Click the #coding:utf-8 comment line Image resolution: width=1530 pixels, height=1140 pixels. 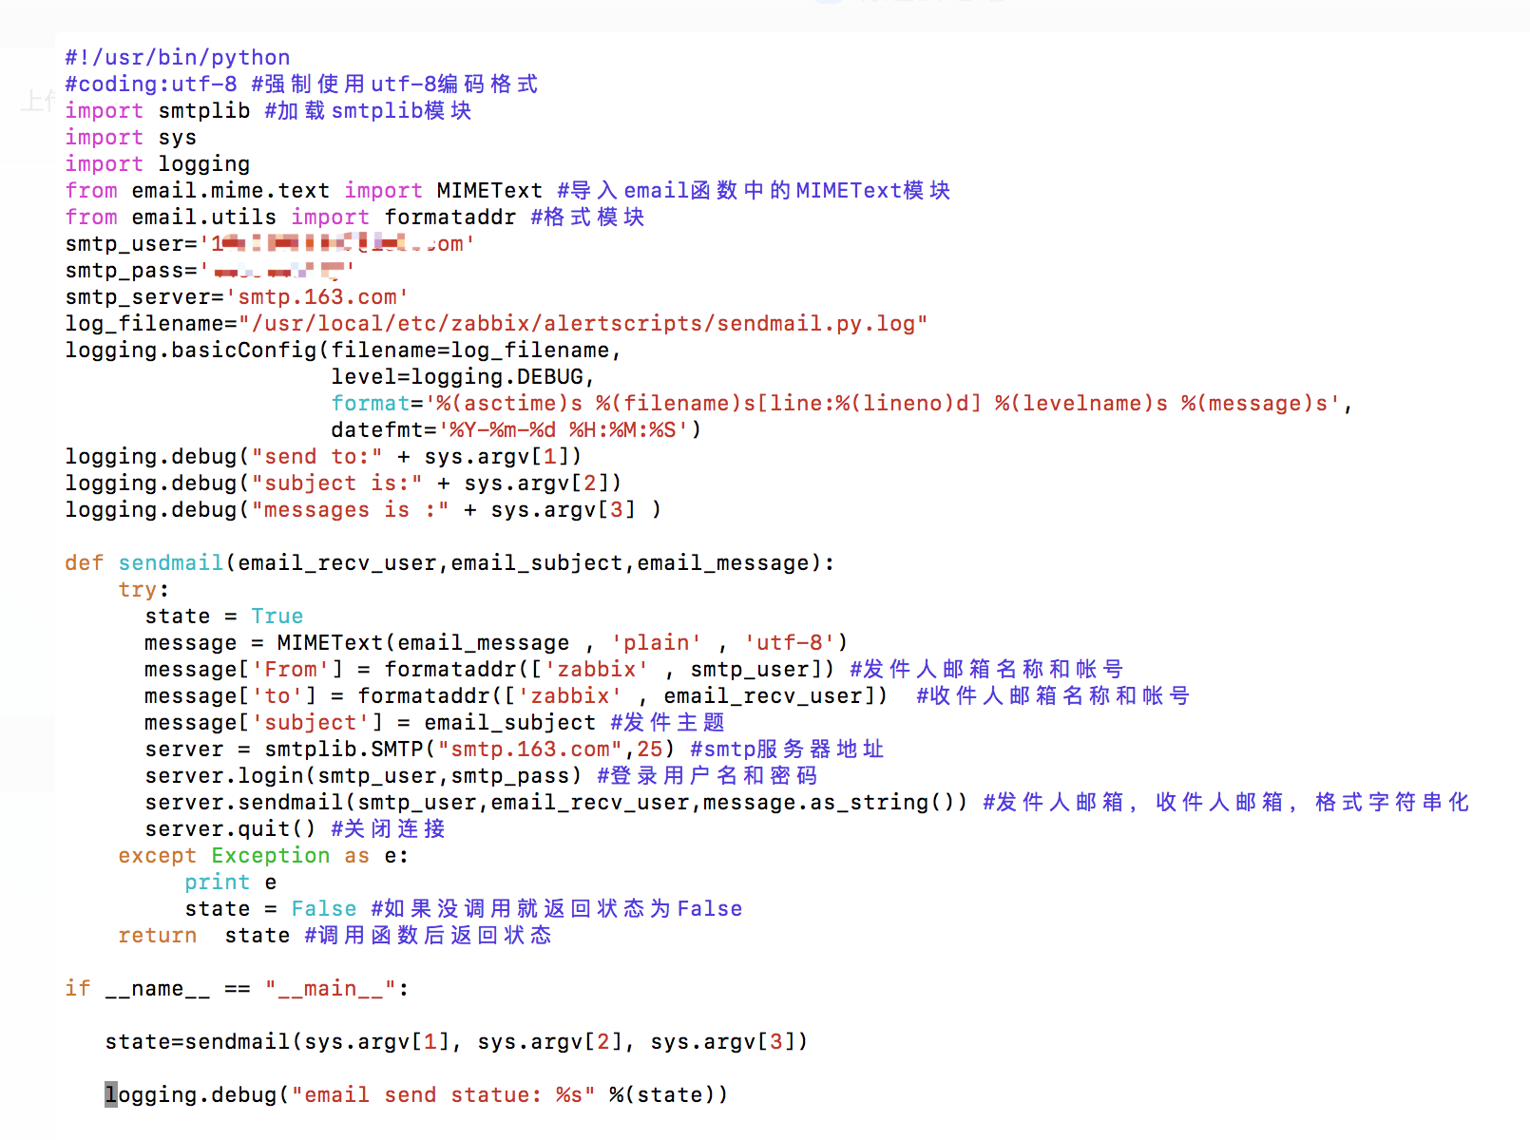pos(150,84)
